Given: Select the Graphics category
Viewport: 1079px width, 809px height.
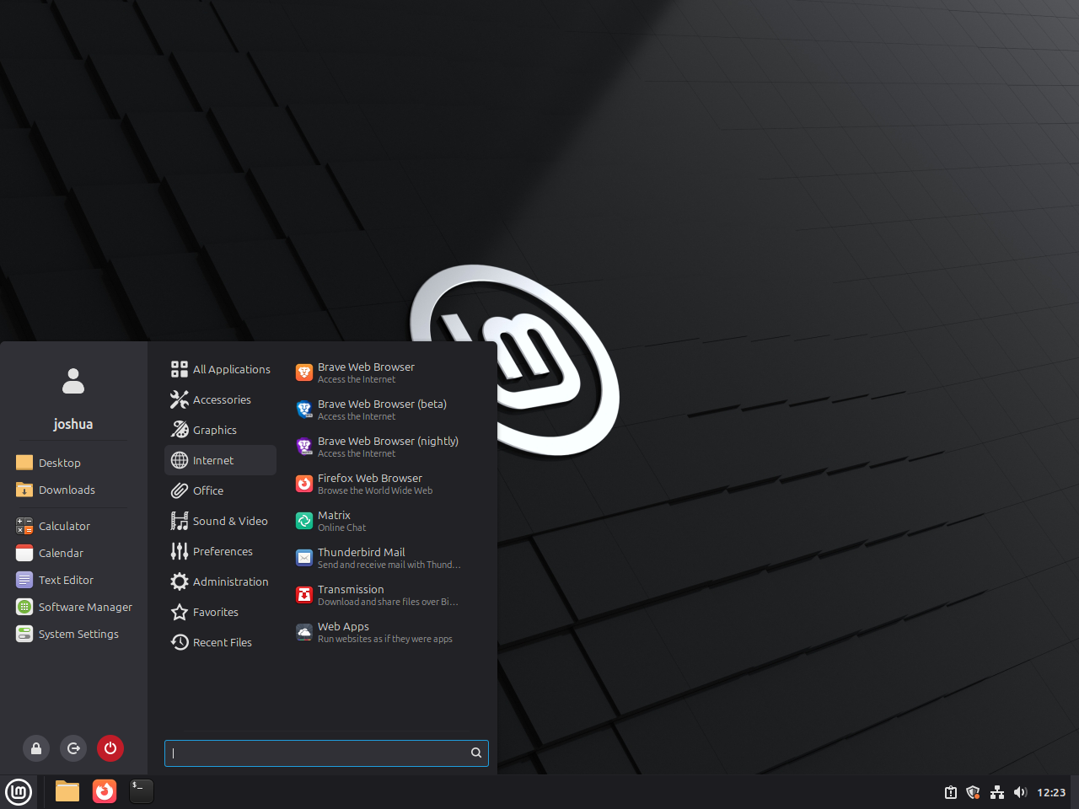Looking at the screenshot, I should (213, 430).
